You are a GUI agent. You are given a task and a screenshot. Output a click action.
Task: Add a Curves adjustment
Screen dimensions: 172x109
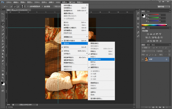154,34
